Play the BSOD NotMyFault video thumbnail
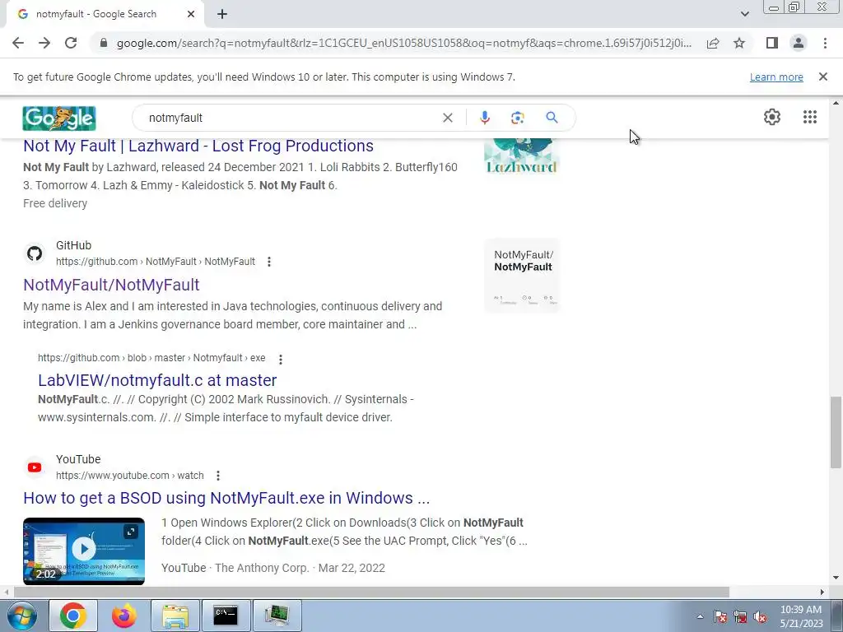Screen dimensions: 843x632 [x=84, y=551]
